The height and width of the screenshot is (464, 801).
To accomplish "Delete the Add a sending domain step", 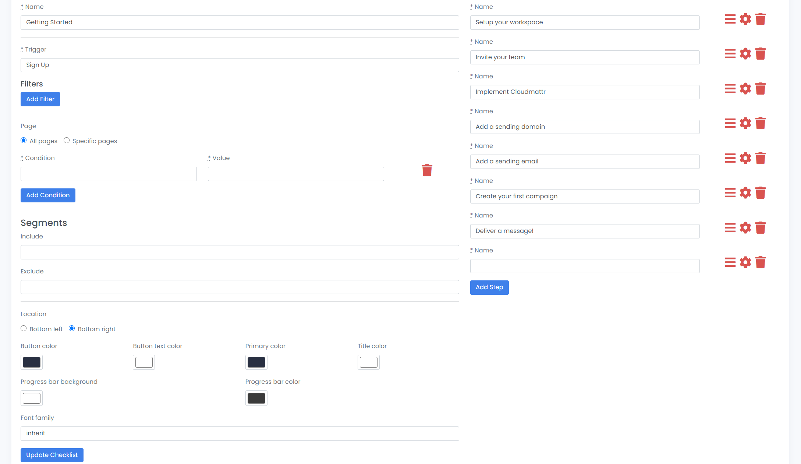I will (x=760, y=123).
